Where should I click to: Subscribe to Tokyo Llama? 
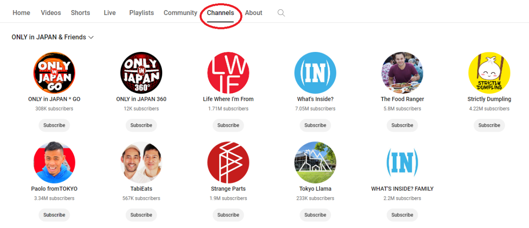click(315, 215)
